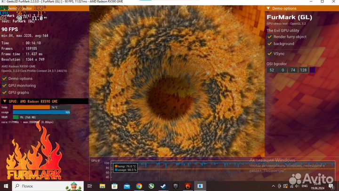Click the Task View icon
This screenshot has height=191, width=339.
(x=89, y=186)
